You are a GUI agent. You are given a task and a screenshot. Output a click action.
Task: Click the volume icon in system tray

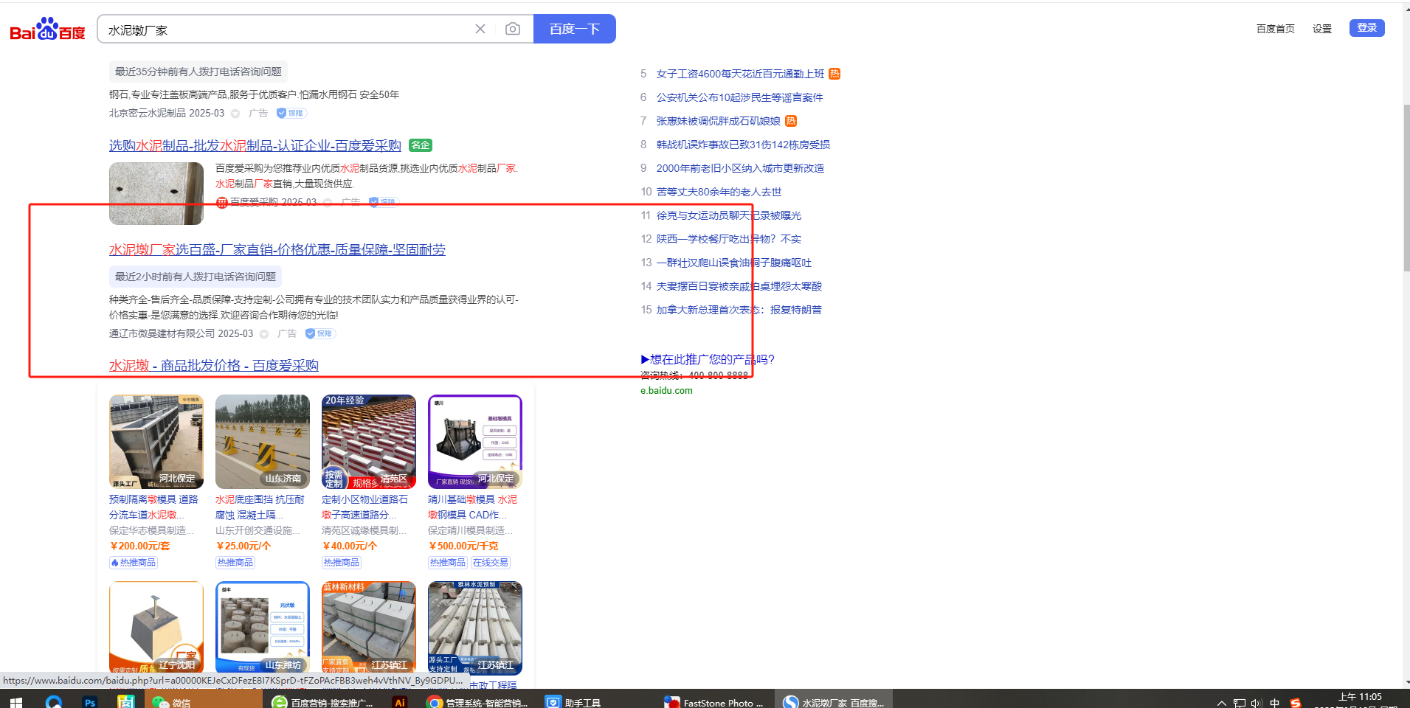pos(1257,703)
